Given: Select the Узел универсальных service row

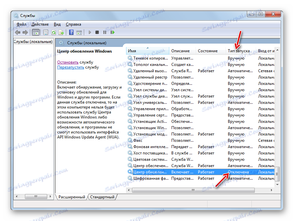Looking at the screenshot, I should 201,103.
